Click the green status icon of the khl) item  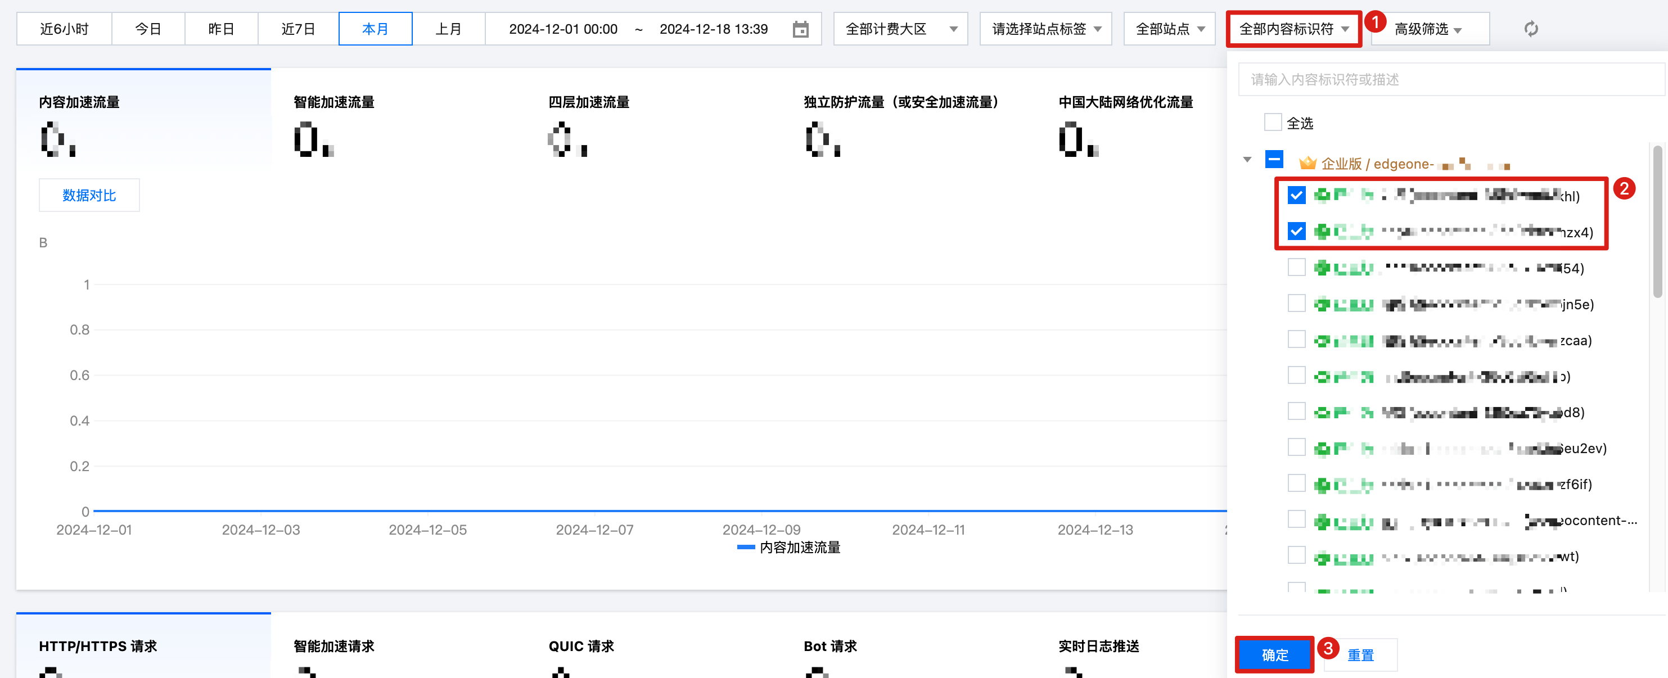click(1322, 195)
